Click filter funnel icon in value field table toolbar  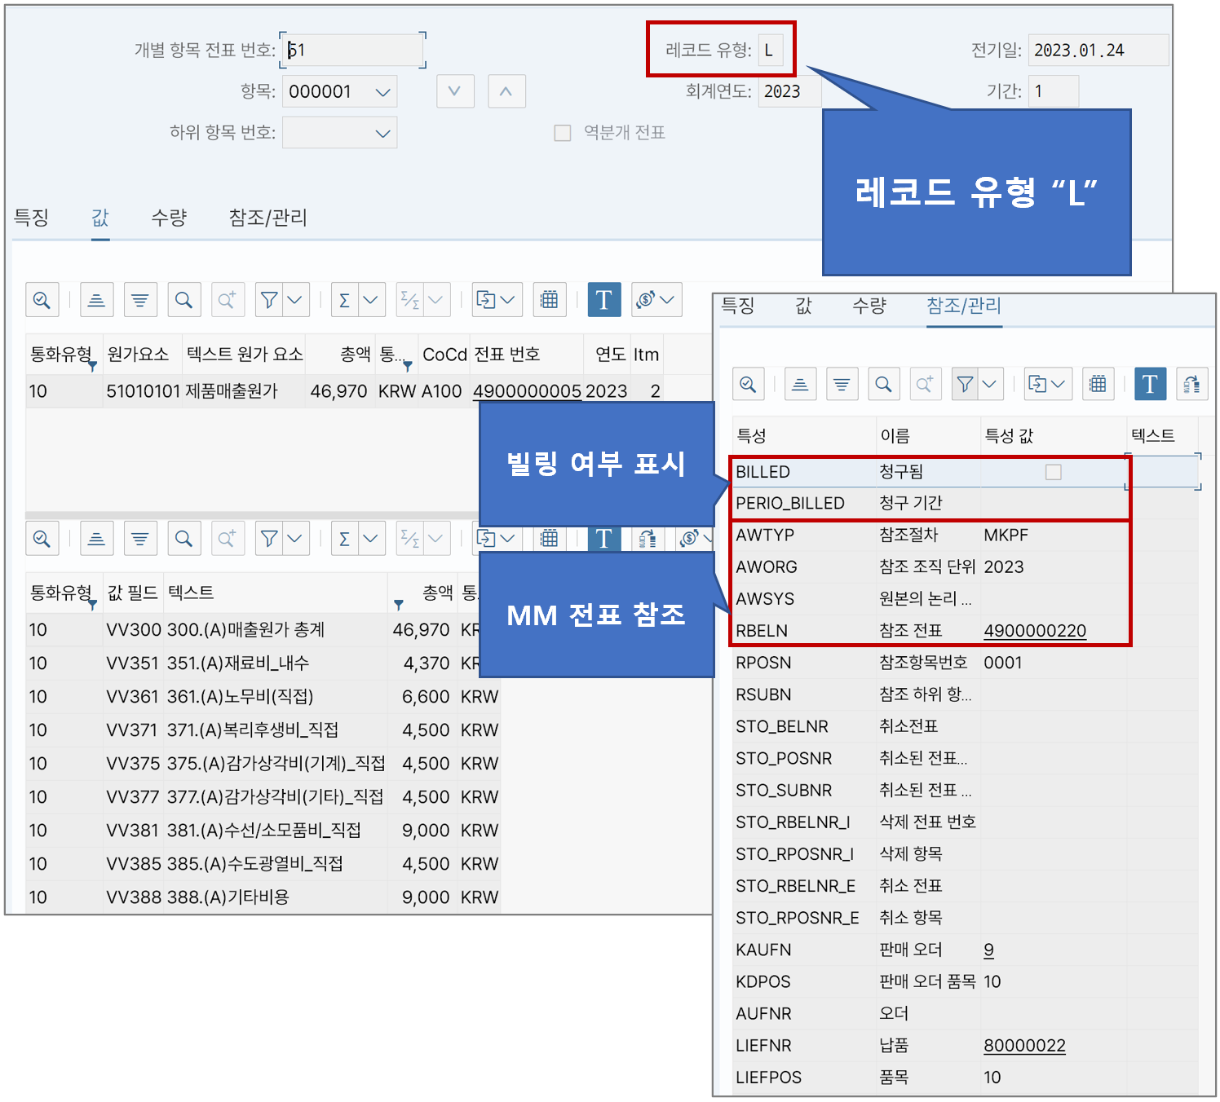coord(269,538)
